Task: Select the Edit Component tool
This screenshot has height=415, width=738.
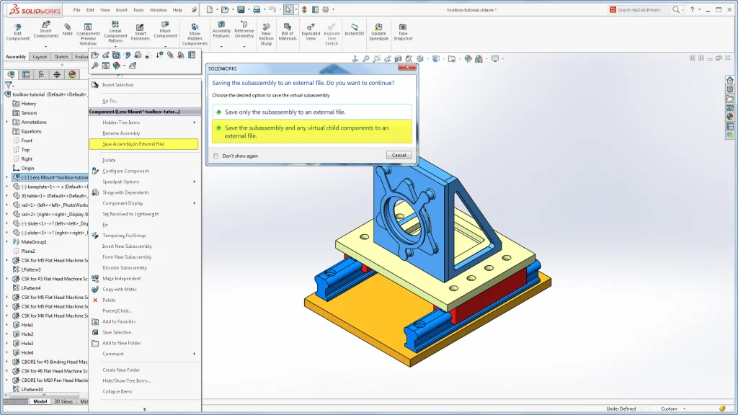Action: pos(17,30)
